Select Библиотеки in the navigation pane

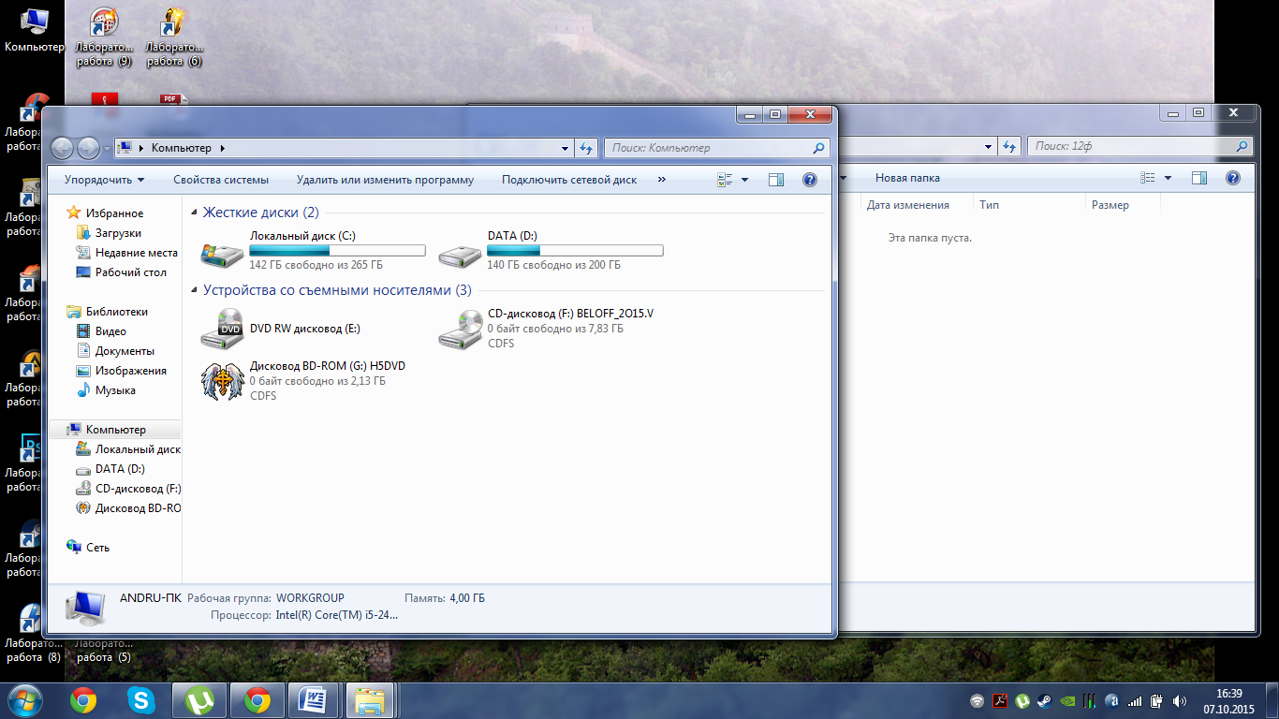coord(116,312)
